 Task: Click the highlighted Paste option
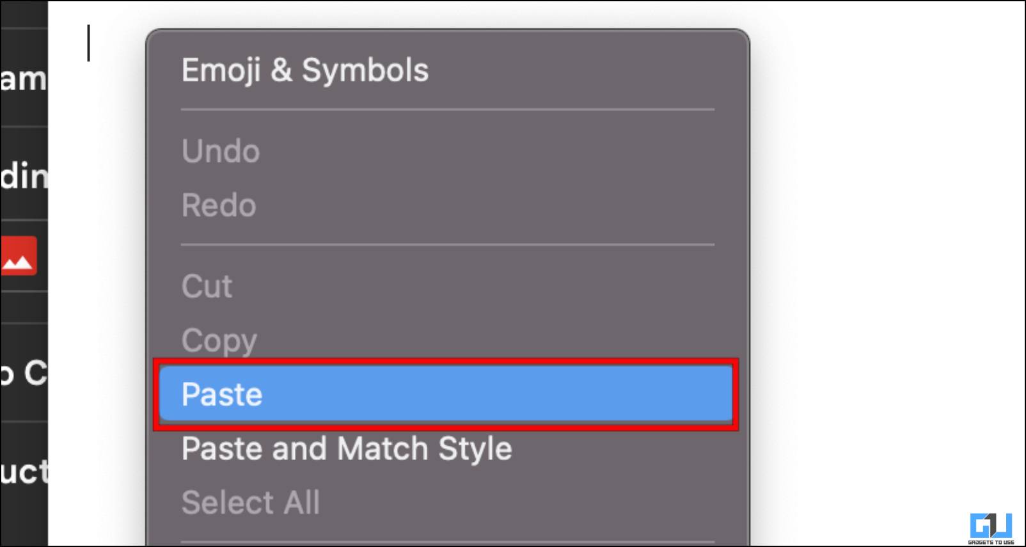click(x=446, y=394)
